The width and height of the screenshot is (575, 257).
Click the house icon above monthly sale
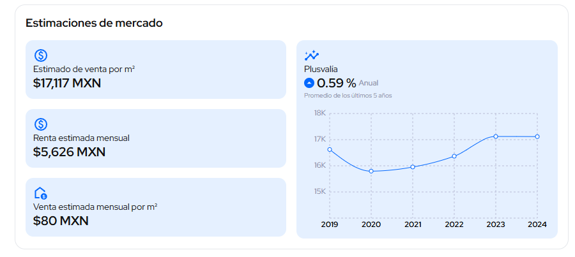[40, 193]
